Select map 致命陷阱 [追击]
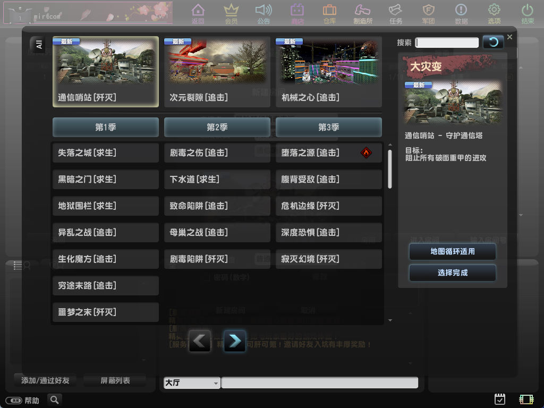 217,206
